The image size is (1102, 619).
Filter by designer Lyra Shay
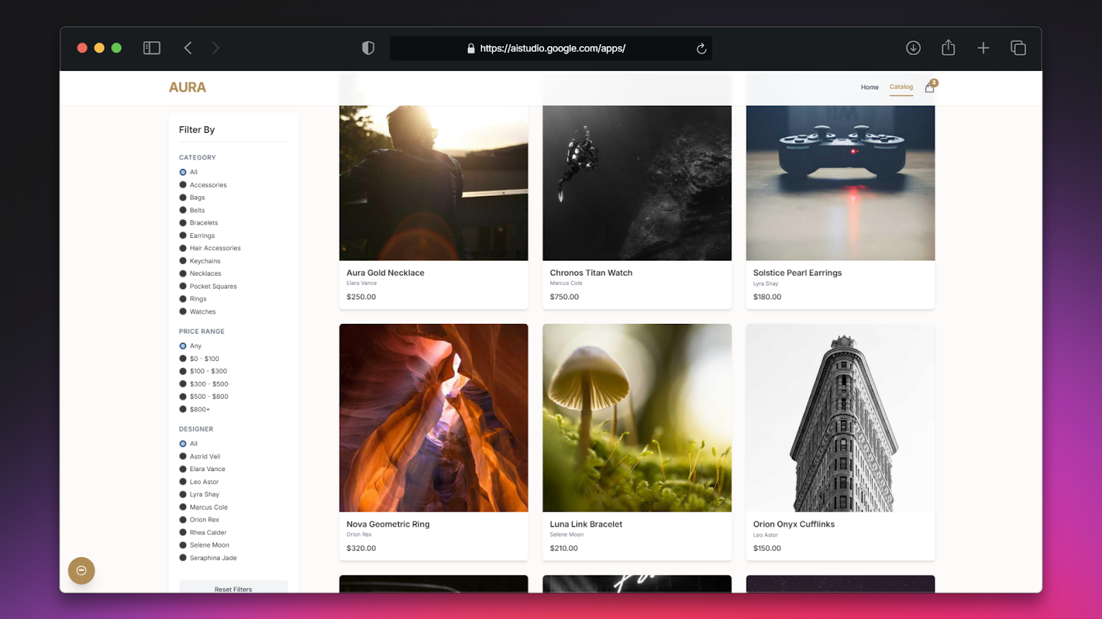point(183,495)
